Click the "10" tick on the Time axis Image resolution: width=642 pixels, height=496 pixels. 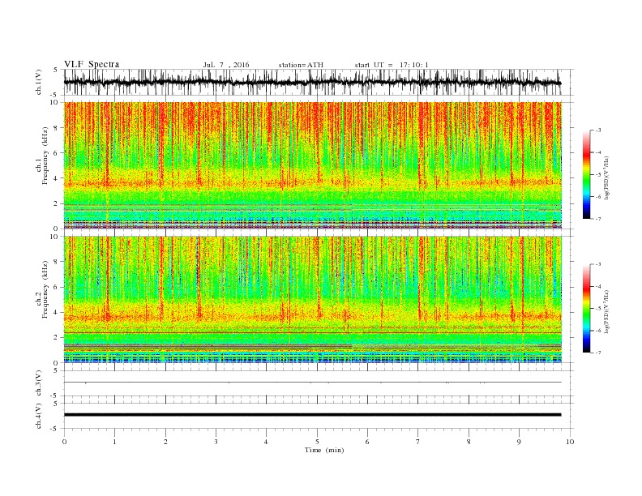[x=570, y=442]
